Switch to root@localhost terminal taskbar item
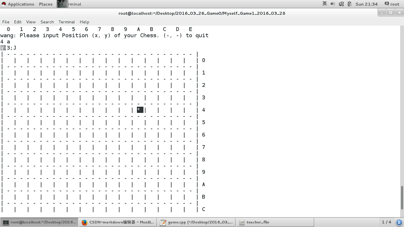This screenshot has height=227, width=404. (40, 222)
